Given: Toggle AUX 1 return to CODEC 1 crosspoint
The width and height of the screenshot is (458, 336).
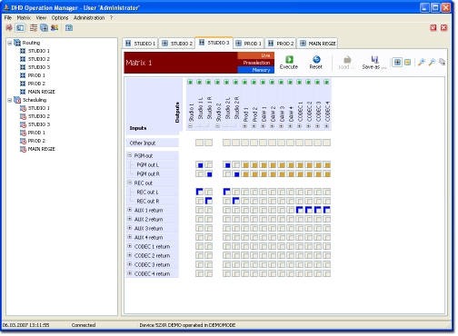Looking at the screenshot, I should tap(300, 210).
